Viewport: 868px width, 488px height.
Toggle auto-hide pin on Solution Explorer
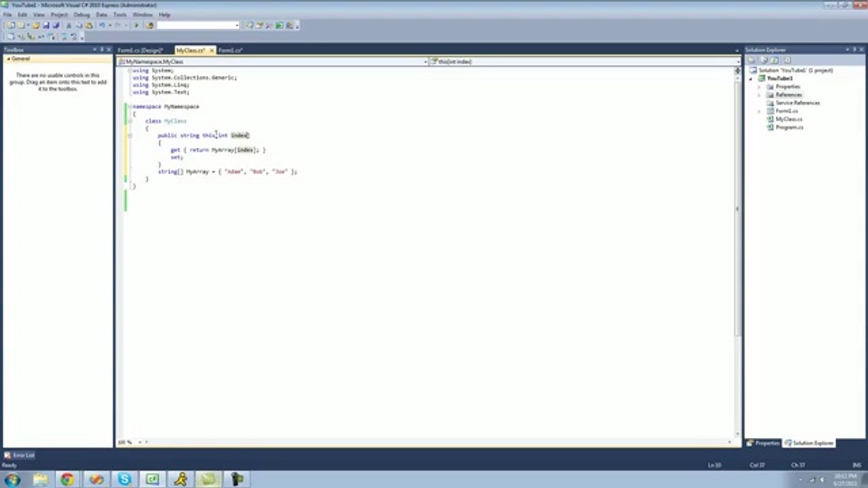[x=854, y=50]
